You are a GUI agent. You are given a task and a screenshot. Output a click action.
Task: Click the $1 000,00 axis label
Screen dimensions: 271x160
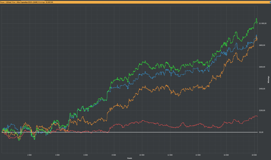coord(263,23)
